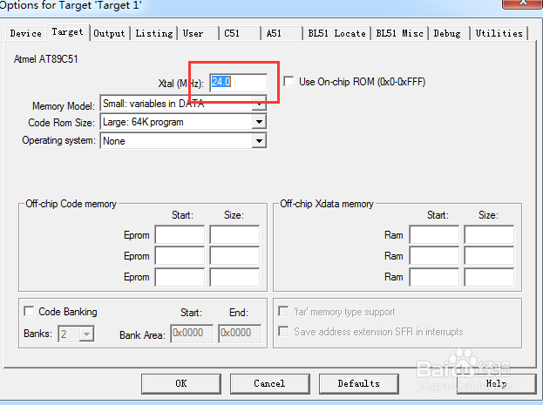
Task: Expand the Code Rom Size dropdown
Action: pyautogui.click(x=183, y=122)
